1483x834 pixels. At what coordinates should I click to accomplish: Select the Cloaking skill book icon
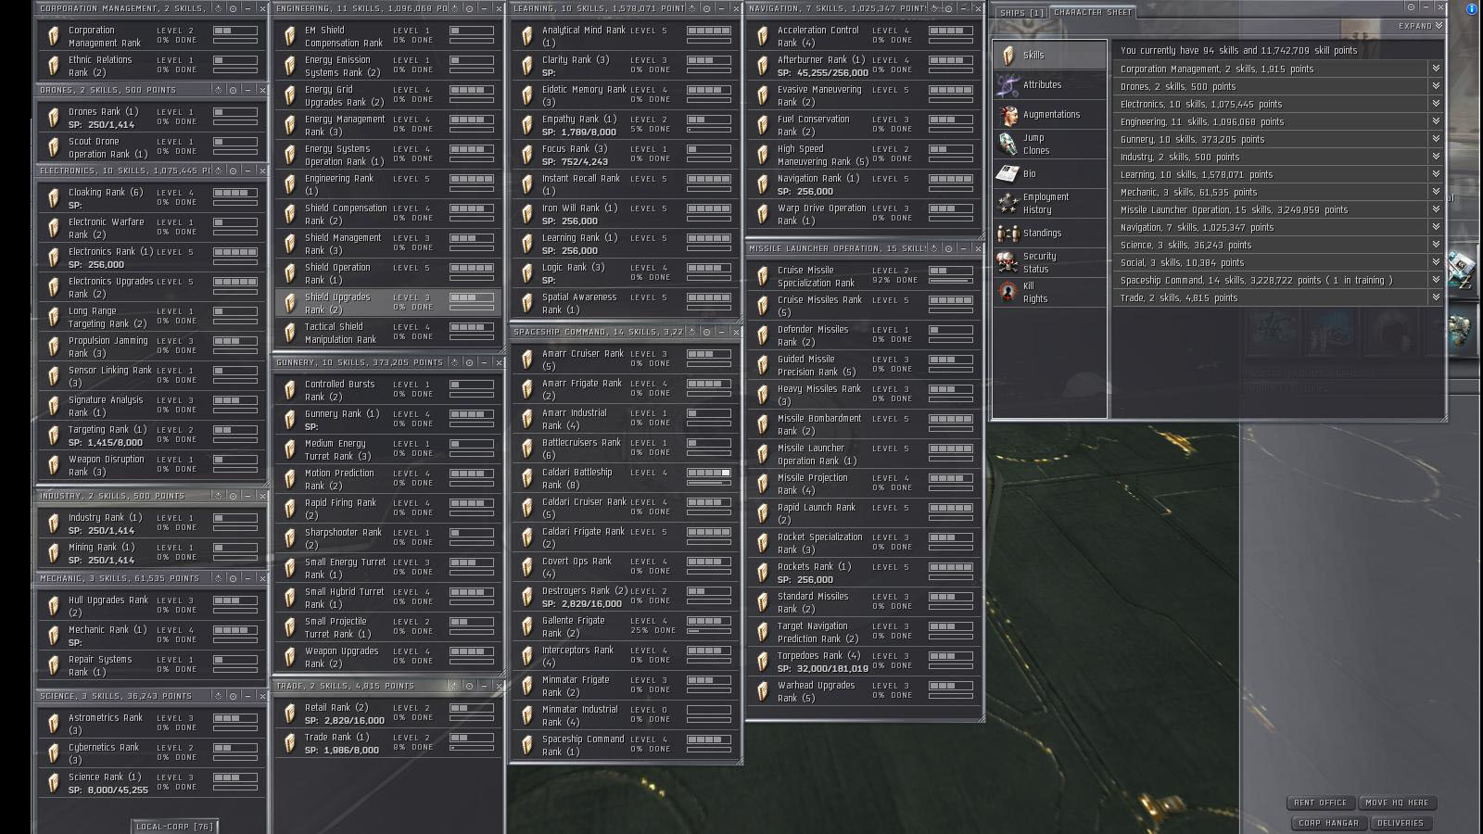pyautogui.click(x=53, y=198)
